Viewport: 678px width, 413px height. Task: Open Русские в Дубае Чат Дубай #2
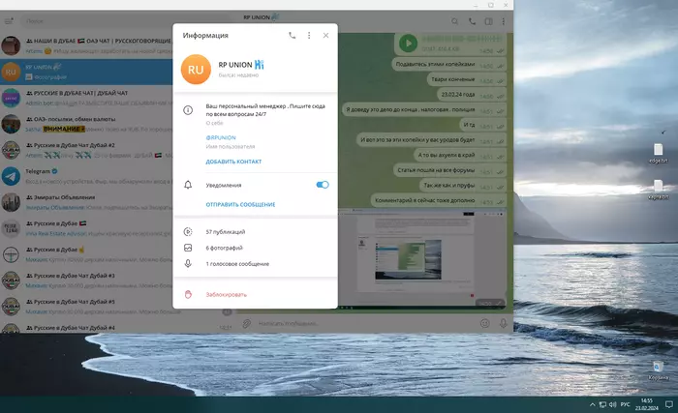(x=86, y=150)
